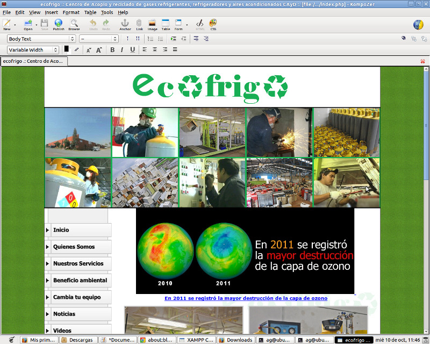Outdent text with the outdent icon
The width and height of the screenshot is (430, 344).
point(183,39)
